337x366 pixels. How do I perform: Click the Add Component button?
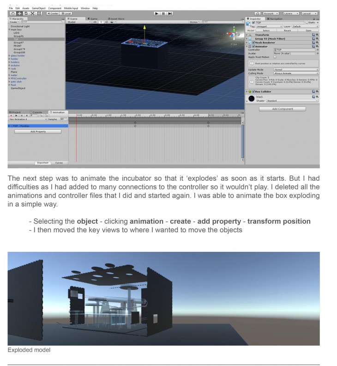pyautogui.click(x=282, y=109)
